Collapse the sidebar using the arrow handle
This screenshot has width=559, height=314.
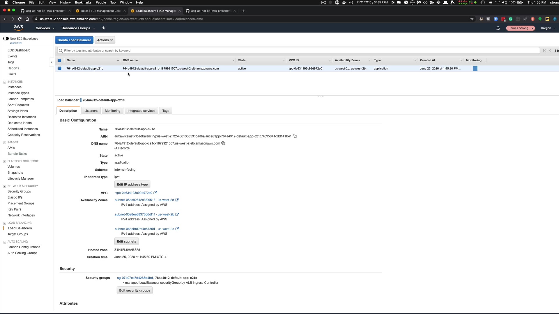click(x=52, y=62)
